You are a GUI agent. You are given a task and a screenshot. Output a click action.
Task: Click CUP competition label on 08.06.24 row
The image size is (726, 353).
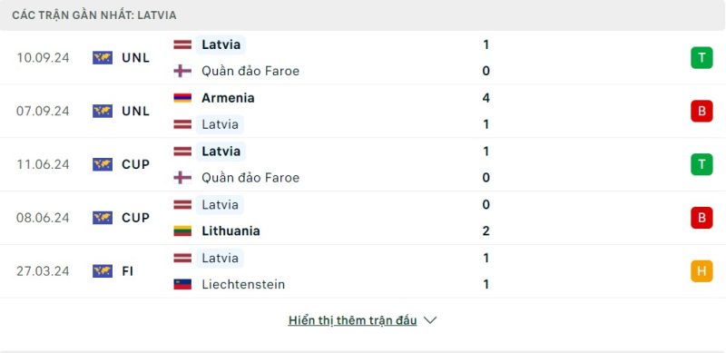pos(135,218)
